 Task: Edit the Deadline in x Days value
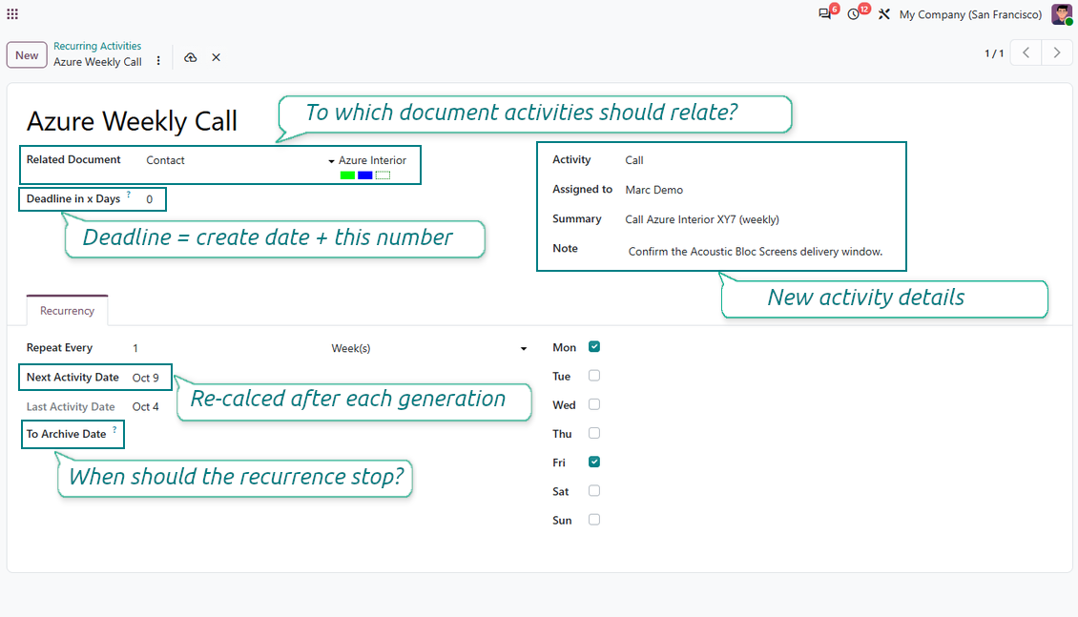click(x=150, y=199)
